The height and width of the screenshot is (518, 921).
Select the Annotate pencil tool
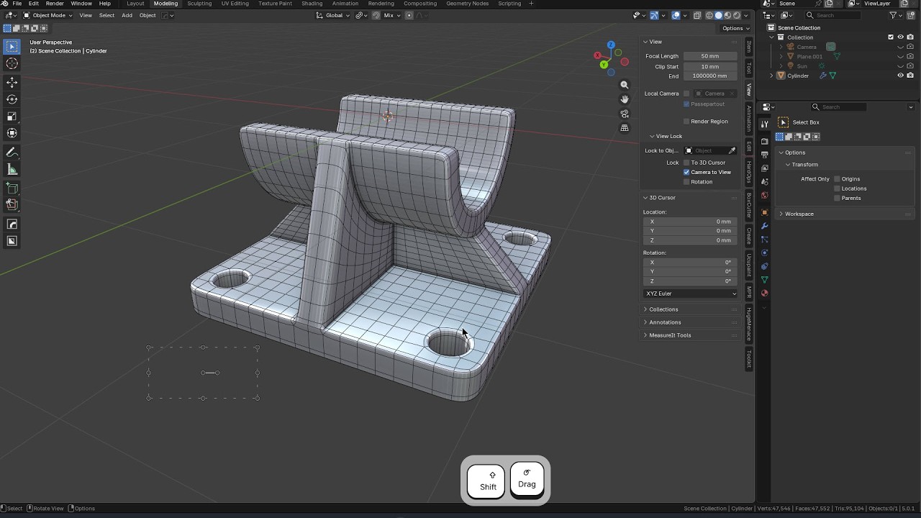click(12, 153)
